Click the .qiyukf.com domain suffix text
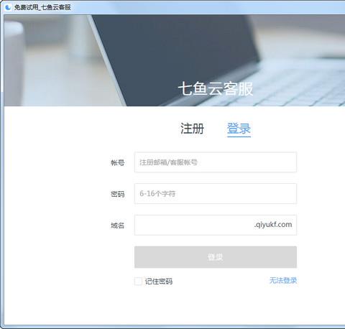The width and height of the screenshot is (345, 329). tap(273, 225)
